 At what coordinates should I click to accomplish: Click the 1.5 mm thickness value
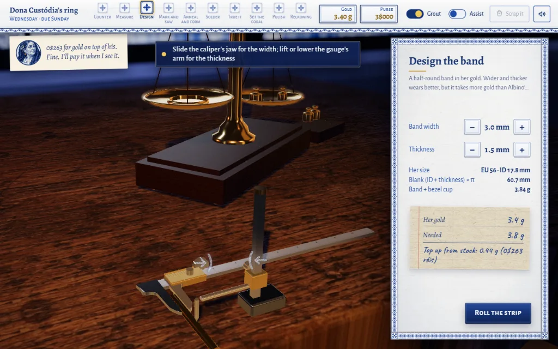[x=497, y=150]
